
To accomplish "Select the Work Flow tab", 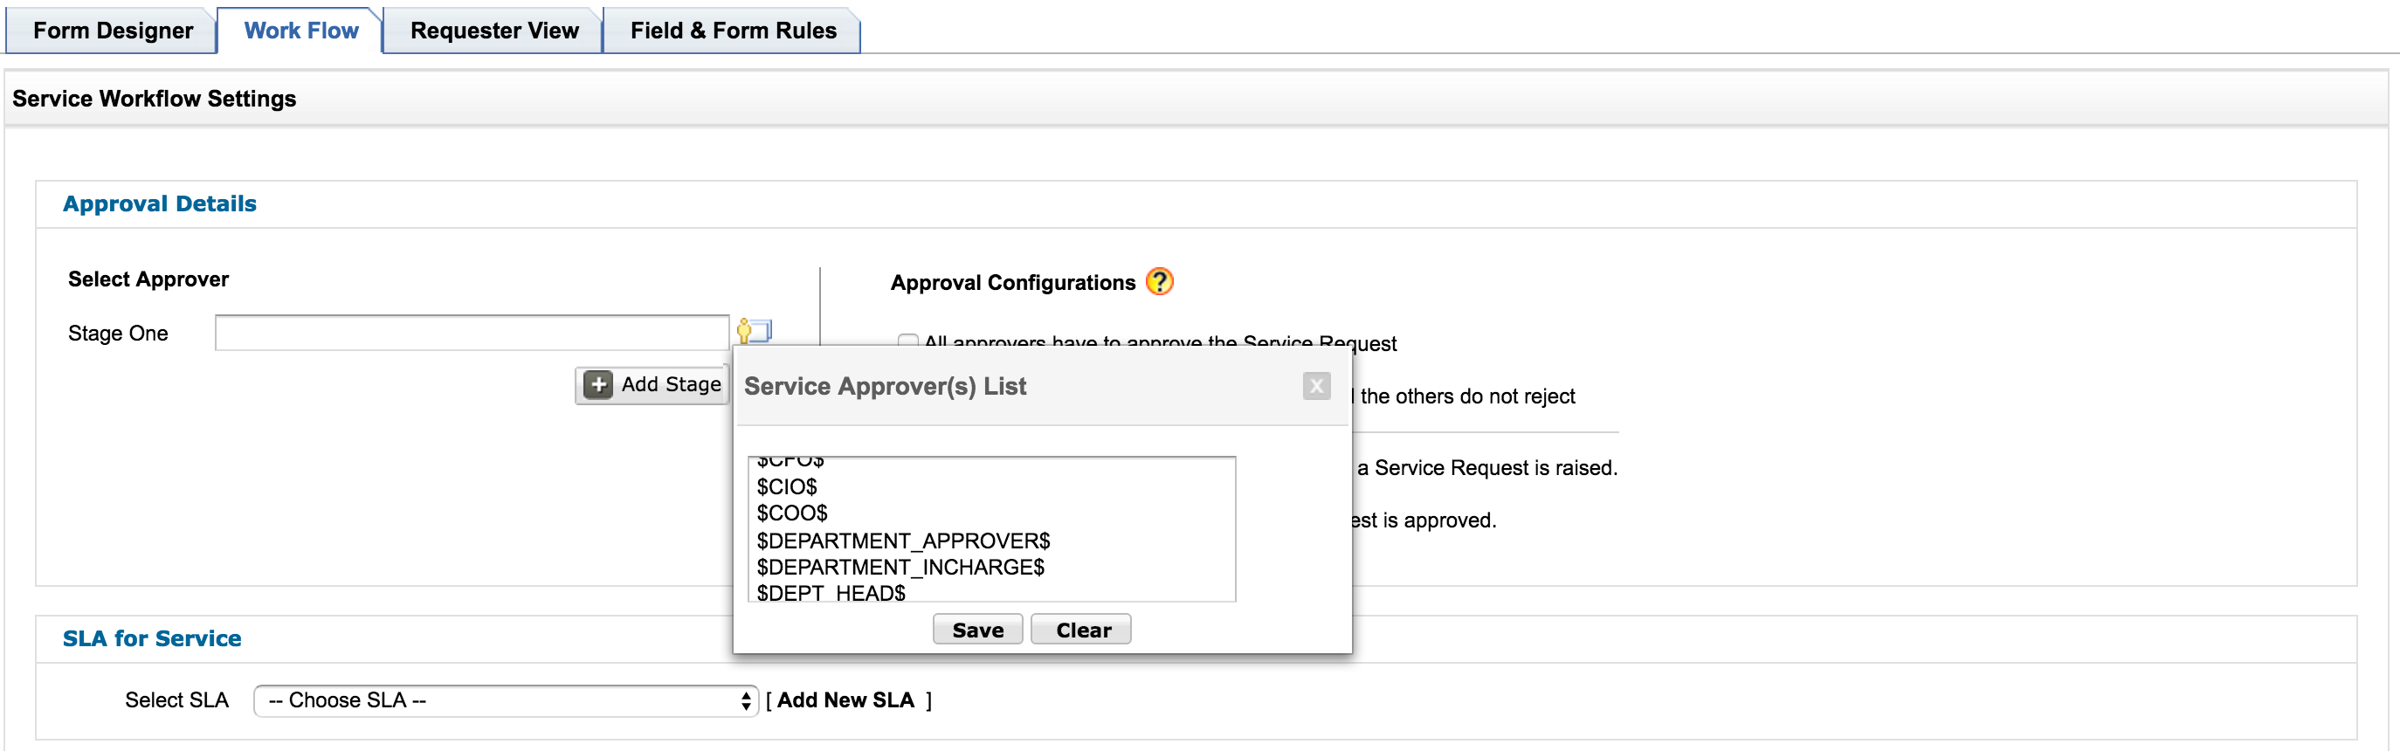I will tap(301, 31).
